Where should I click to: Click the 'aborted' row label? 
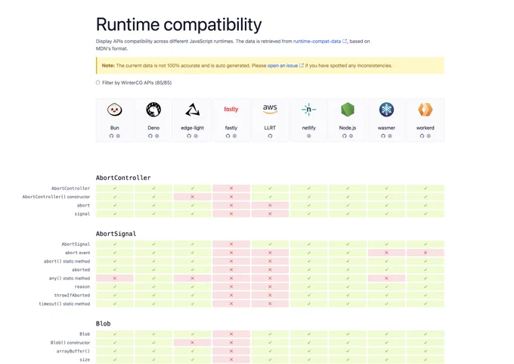coord(81,270)
